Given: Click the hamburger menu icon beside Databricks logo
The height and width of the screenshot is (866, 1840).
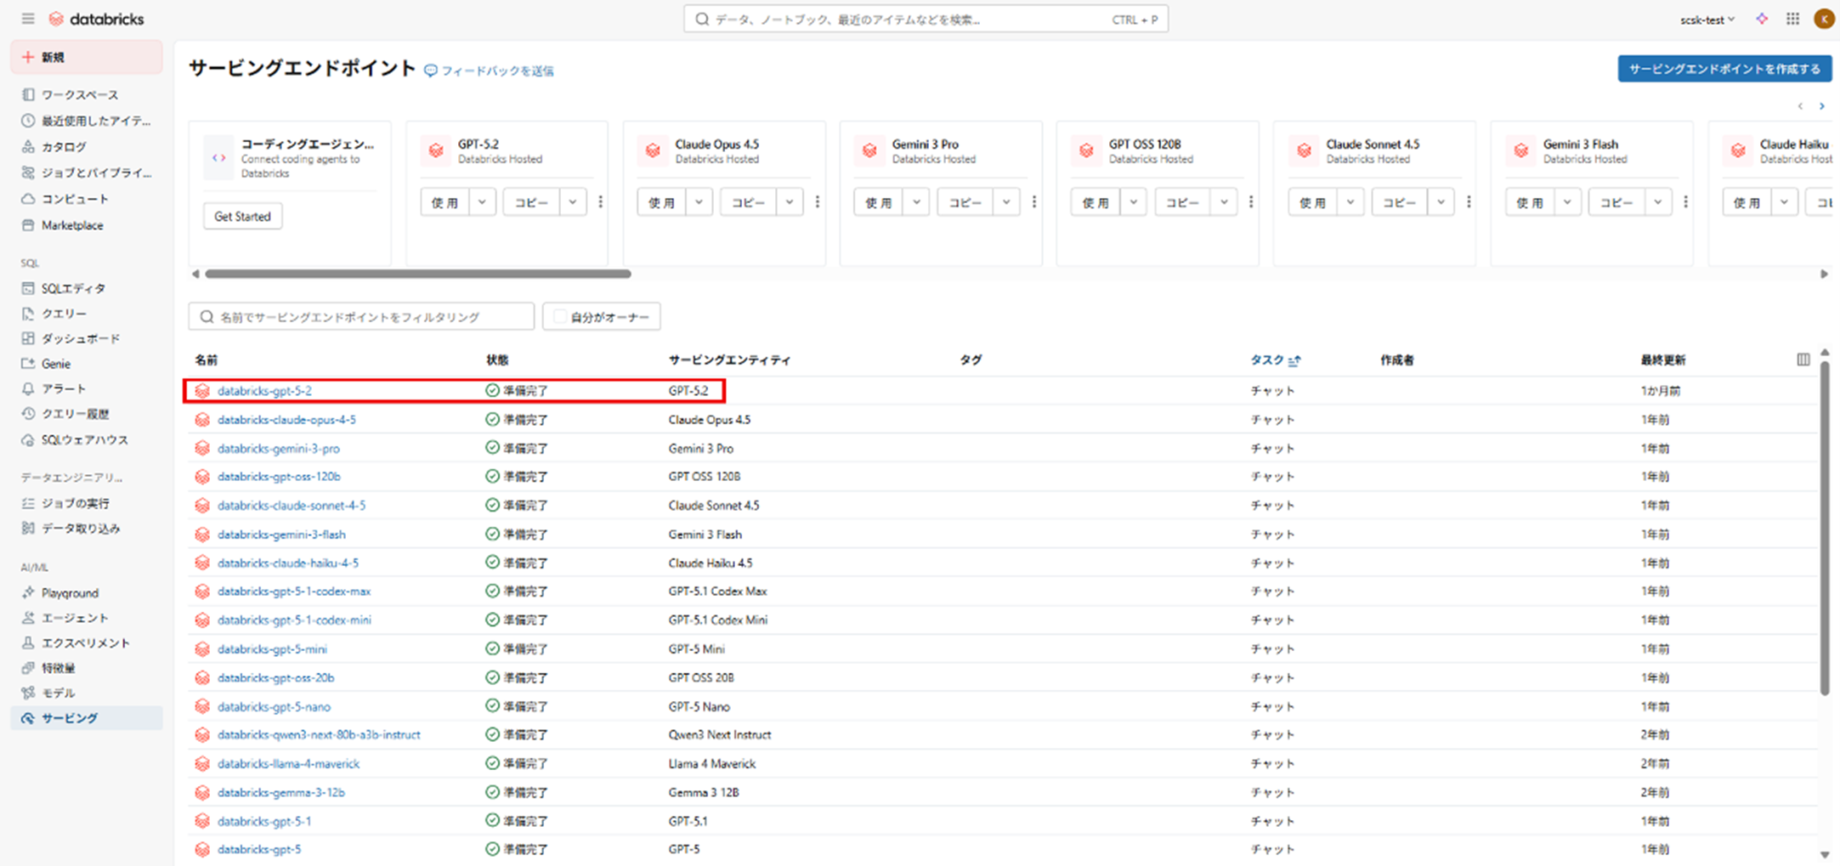Looking at the screenshot, I should coord(28,19).
